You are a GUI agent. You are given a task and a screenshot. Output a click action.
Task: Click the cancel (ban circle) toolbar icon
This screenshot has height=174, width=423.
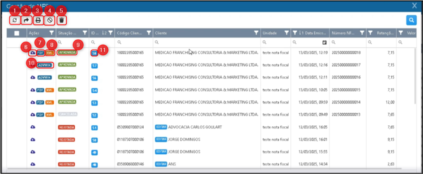(x=50, y=20)
